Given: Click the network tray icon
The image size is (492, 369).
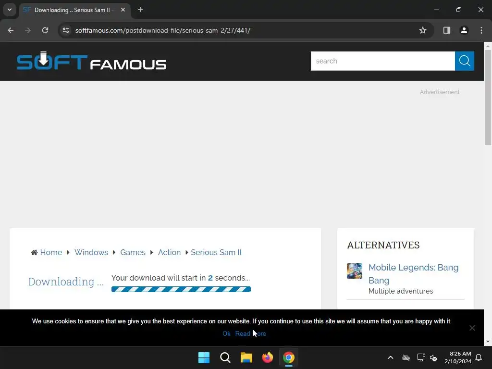Looking at the screenshot, I should click(421, 357).
